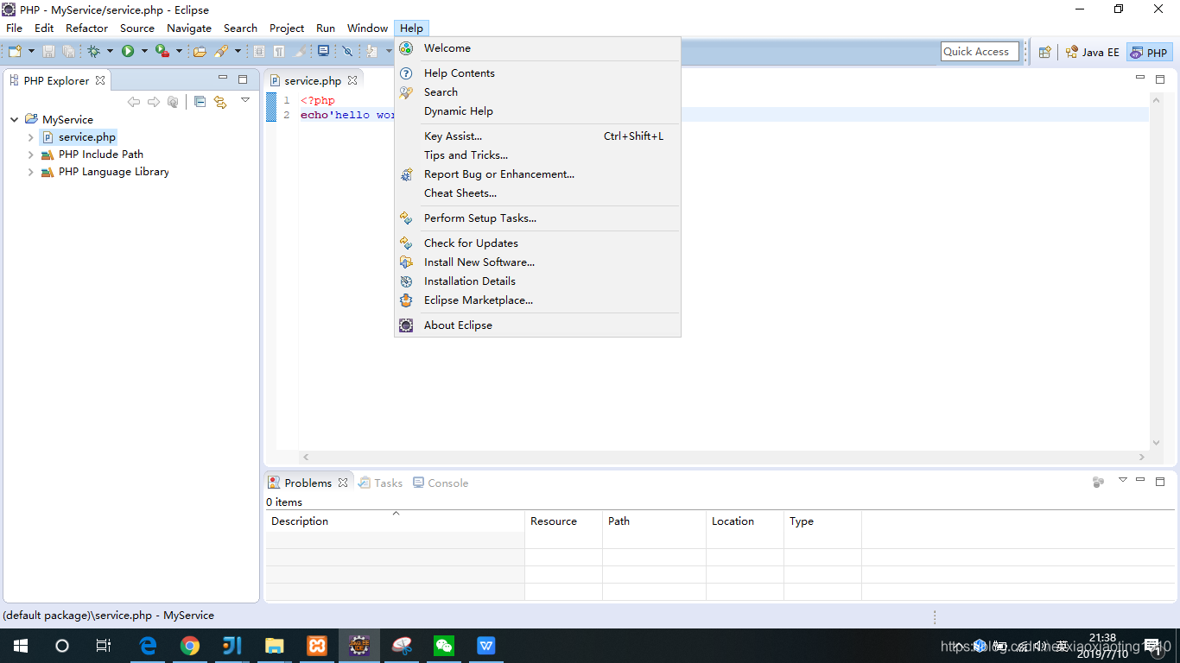Open the Refactor menu
Screen dimensions: 1180x663
coord(86,28)
